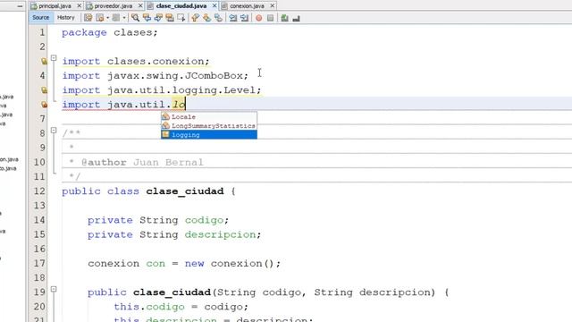Minimize the left side panel
Screen dimensions: 572x322
click(x=20, y=6)
